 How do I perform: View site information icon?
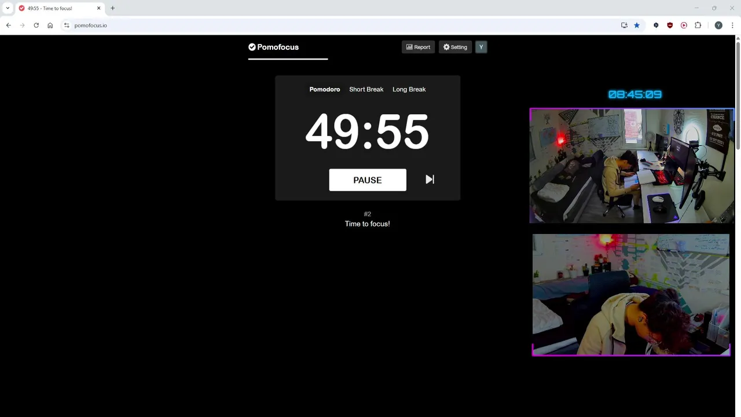pyautogui.click(x=67, y=25)
